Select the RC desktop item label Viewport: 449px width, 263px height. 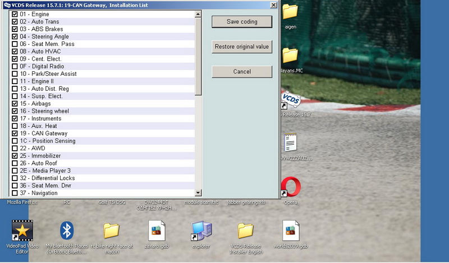(x=67, y=202)
